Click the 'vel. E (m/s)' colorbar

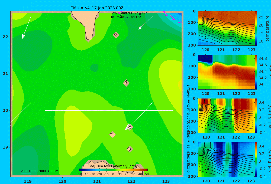tap(256, 159)
